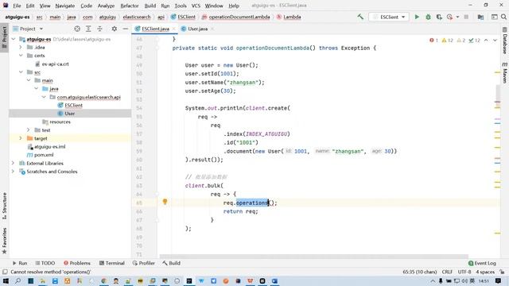Start debugging with the bug icon
This screenshot has height=286, width=509.
428,17
